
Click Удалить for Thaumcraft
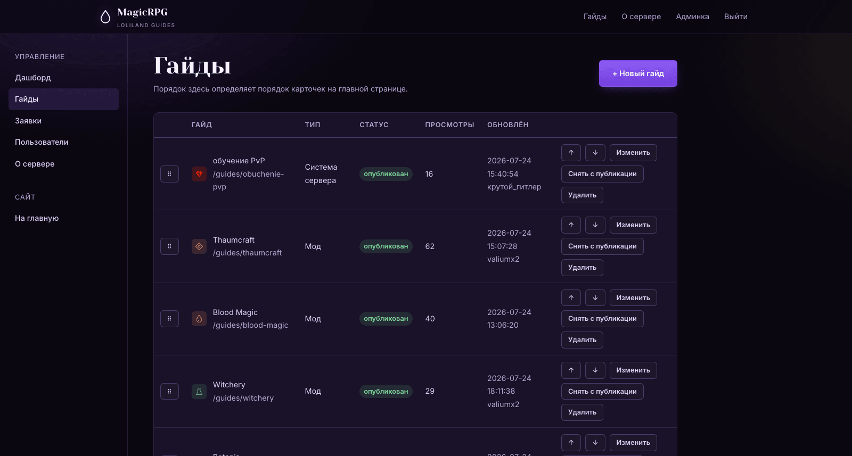[x=582, y=268]
